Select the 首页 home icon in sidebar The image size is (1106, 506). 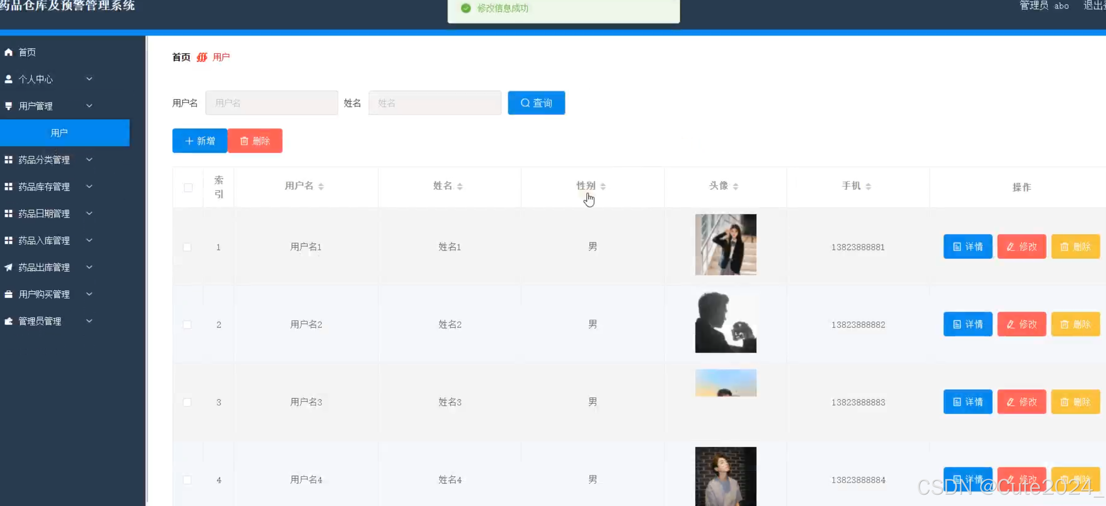[x=9, y=52]
